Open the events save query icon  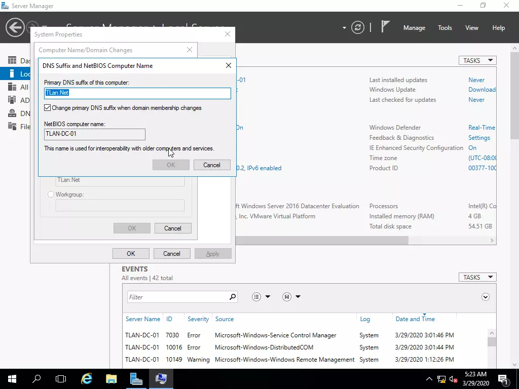pos(287,297)
